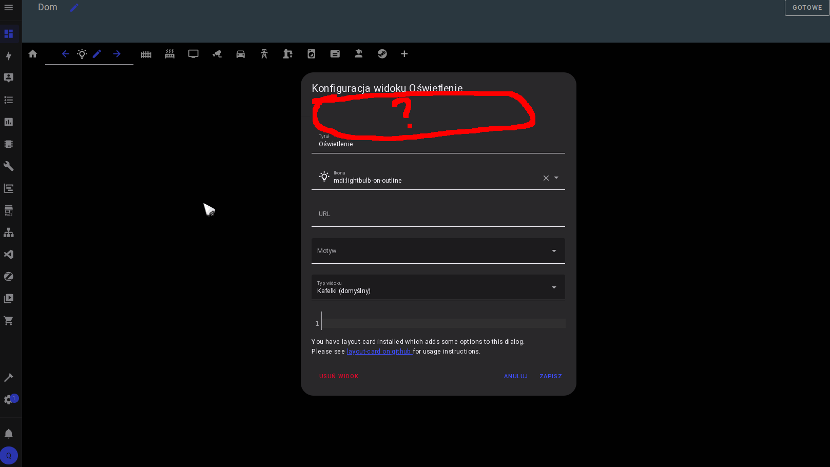Image resolution: width=830 pixels, height=467 pixels.
Task: Move the Oświetlenie view left with the arrow
Action: coord(65,53)
